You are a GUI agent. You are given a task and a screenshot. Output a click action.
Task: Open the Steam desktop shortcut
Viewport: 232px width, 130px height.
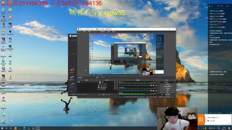point(10,40)
